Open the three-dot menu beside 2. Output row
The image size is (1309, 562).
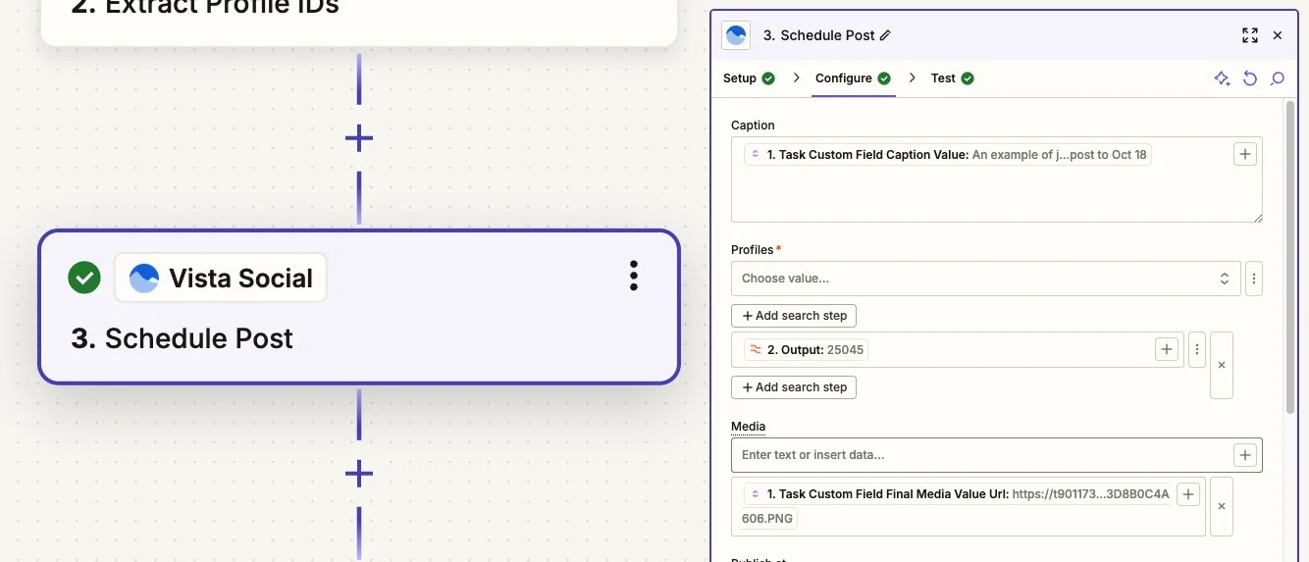point(1196,349)
